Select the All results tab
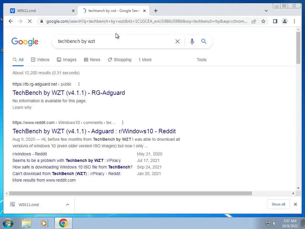Screen dimensions: 305x229 point(18,60)
